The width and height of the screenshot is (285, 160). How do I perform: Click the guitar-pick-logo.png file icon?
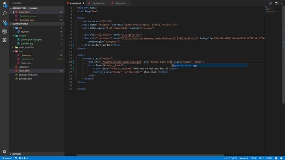tap(19, 40)
